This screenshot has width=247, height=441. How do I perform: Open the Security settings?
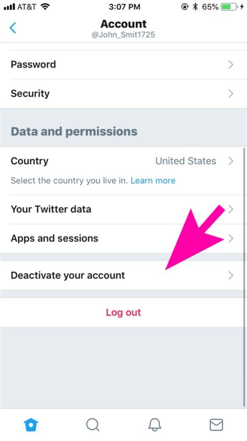pos(30,93)
